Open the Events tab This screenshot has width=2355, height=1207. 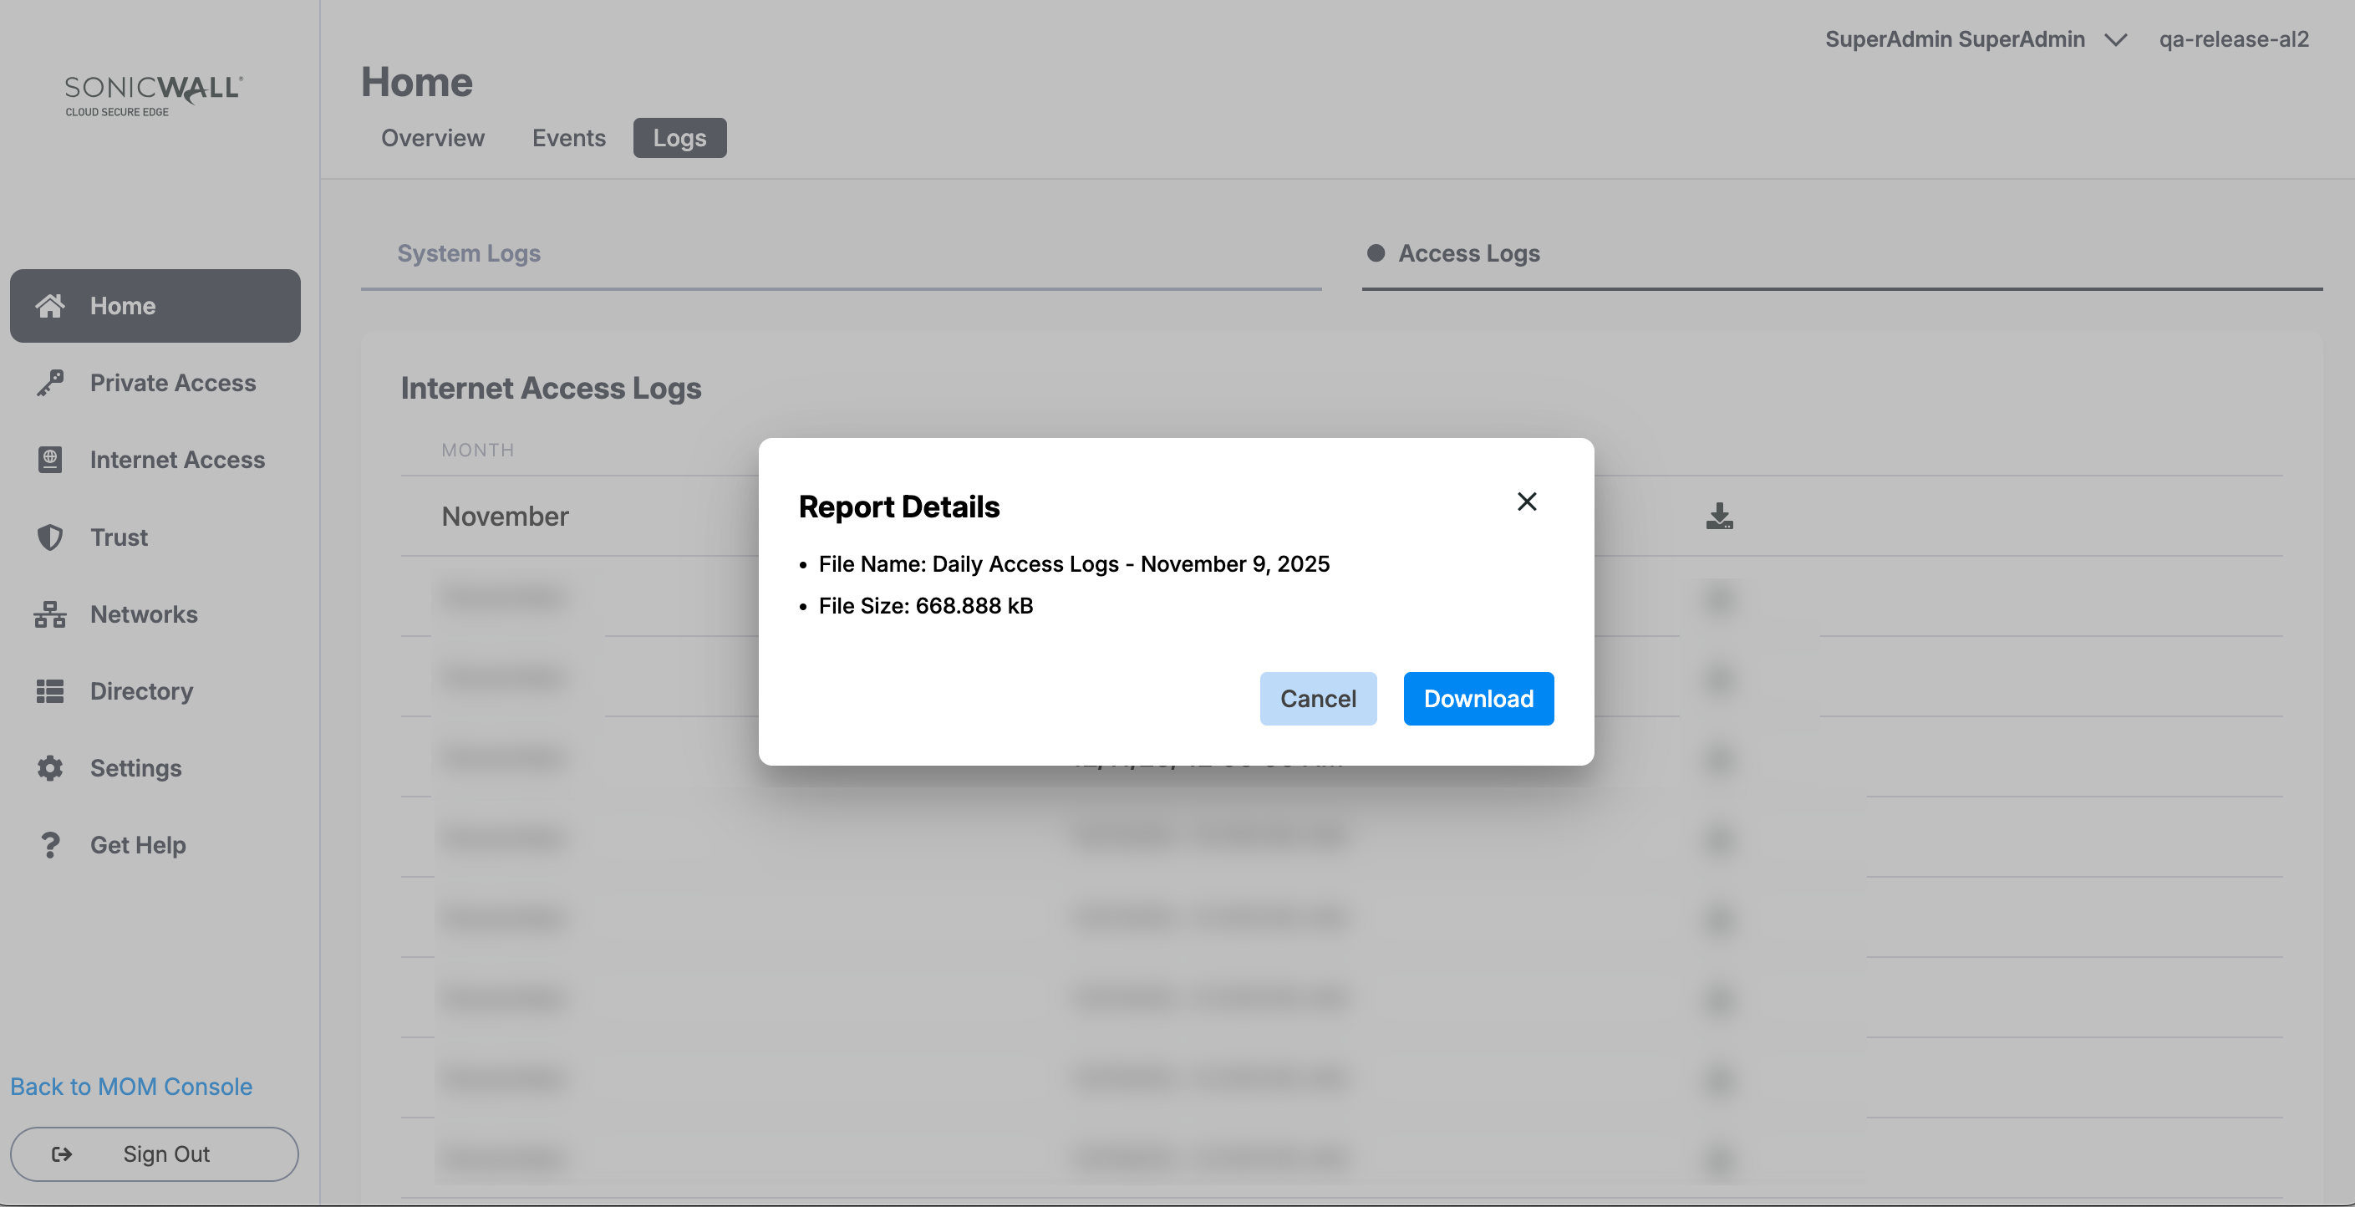[568, 138]
